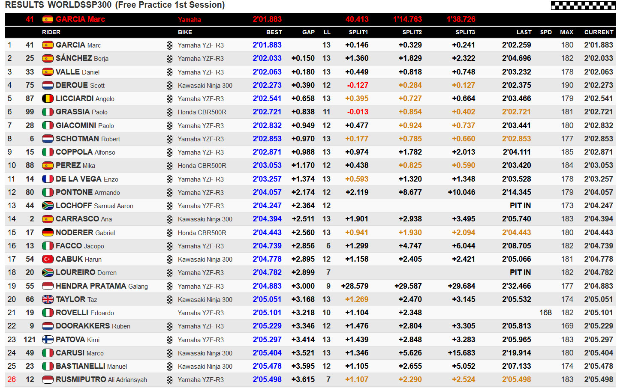Click the South African flag beside LOCHOFF Samuel Aaron
The width and height of the screenshot is (620, 388).
coord(48,206)
